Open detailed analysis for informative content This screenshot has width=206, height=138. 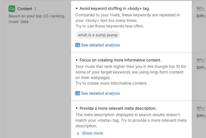[x=100, y=93]
